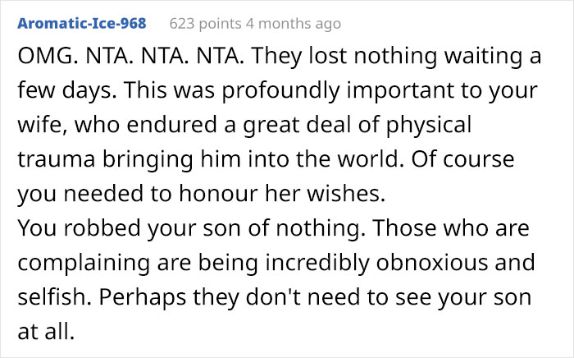Click the word 'selfish' in the comment
574x358 pixels.
pos(54,297)
